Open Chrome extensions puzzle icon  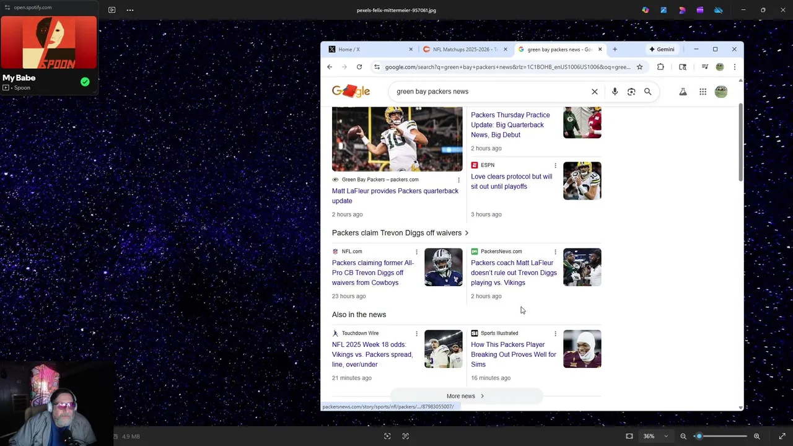click(660, 67)
